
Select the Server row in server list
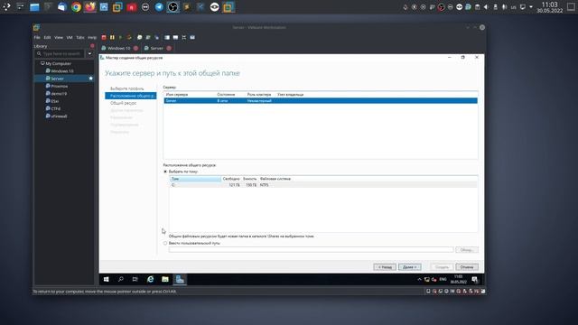pos(321,100)
